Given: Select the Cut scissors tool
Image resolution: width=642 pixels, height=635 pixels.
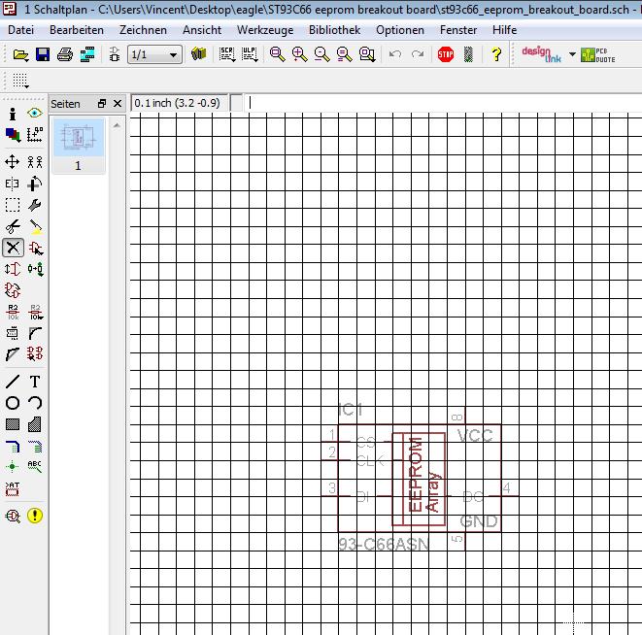Looking at the screenshot, I should point(13,226).
